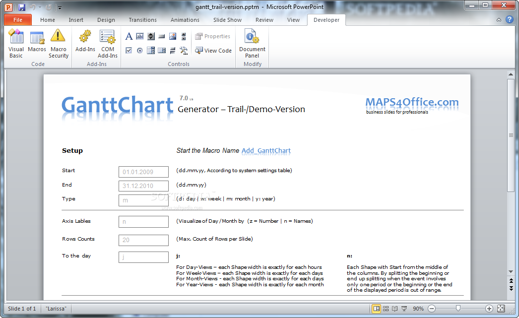Viewport: 519px width, 318px height.
Task: Go to previous slide double-arrow button
Action: pos(511,281)
